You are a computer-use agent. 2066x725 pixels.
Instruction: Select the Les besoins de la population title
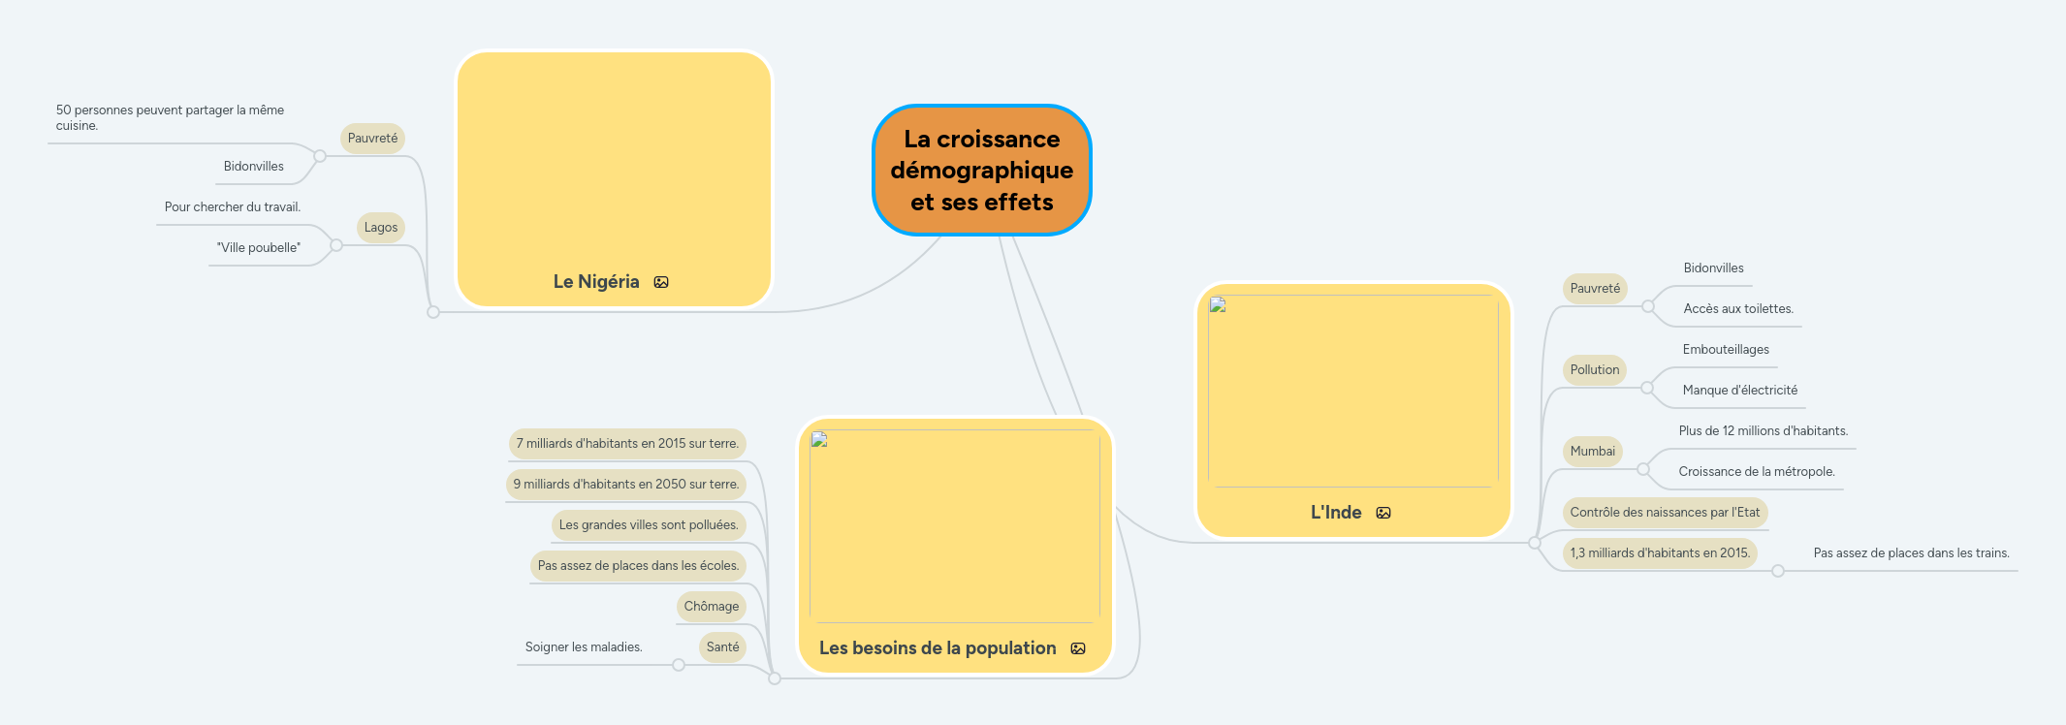(x=938, y=648)
